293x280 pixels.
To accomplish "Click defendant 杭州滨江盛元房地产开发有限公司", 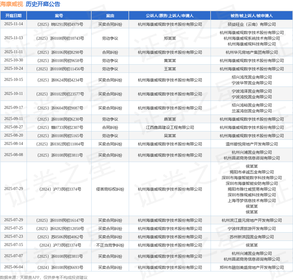I will coord(252,220).
